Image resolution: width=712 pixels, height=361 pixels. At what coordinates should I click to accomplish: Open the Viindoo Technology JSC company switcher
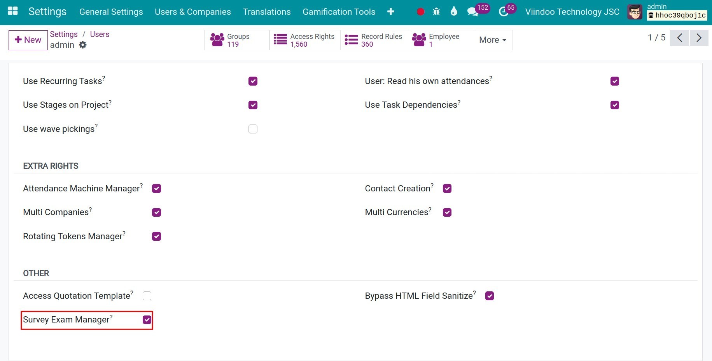(572, 12)
